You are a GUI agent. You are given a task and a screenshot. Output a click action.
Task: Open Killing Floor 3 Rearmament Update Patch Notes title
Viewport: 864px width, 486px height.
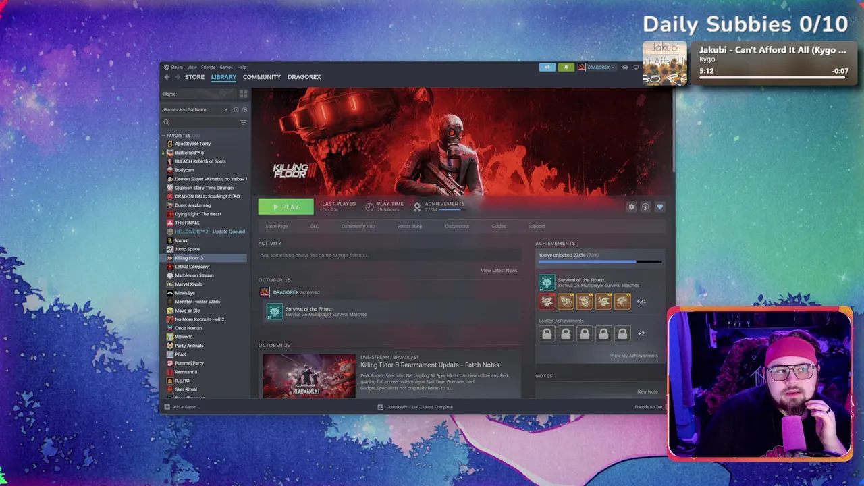tap(429, 365)
